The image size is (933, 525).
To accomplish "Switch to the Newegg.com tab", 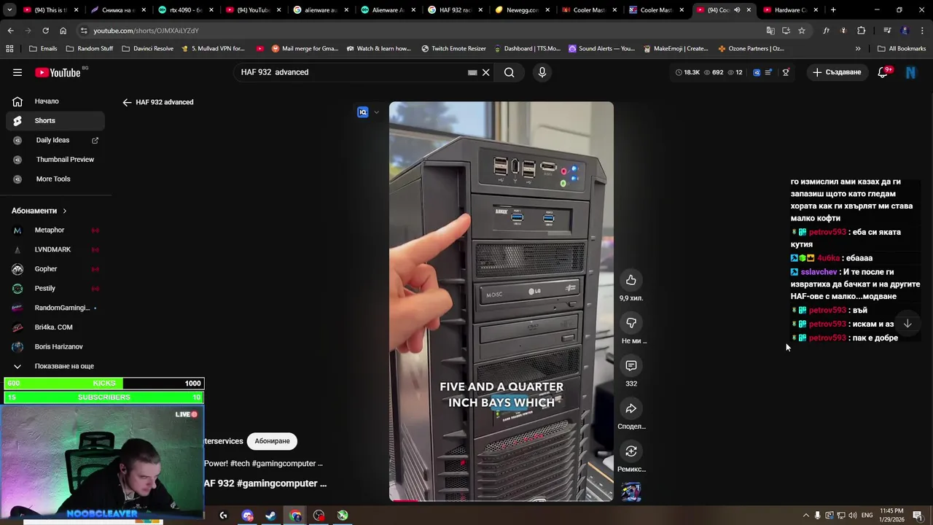I will (523, 10).
